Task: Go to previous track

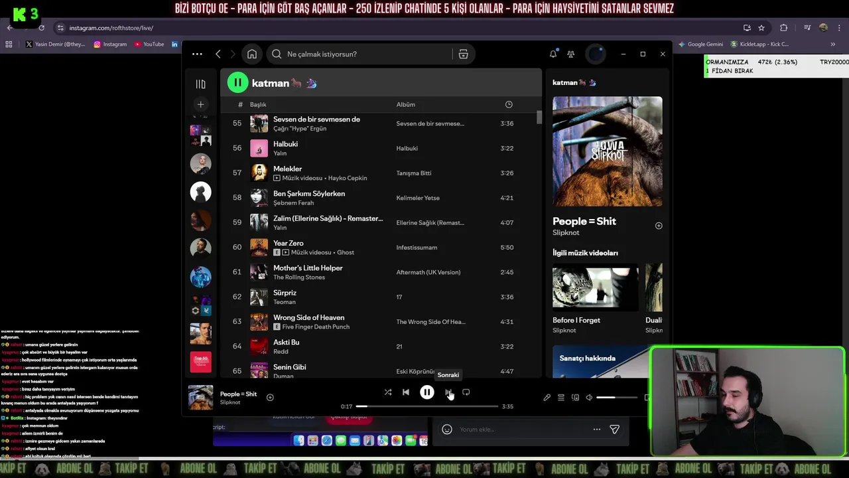Action: [406, 392]
